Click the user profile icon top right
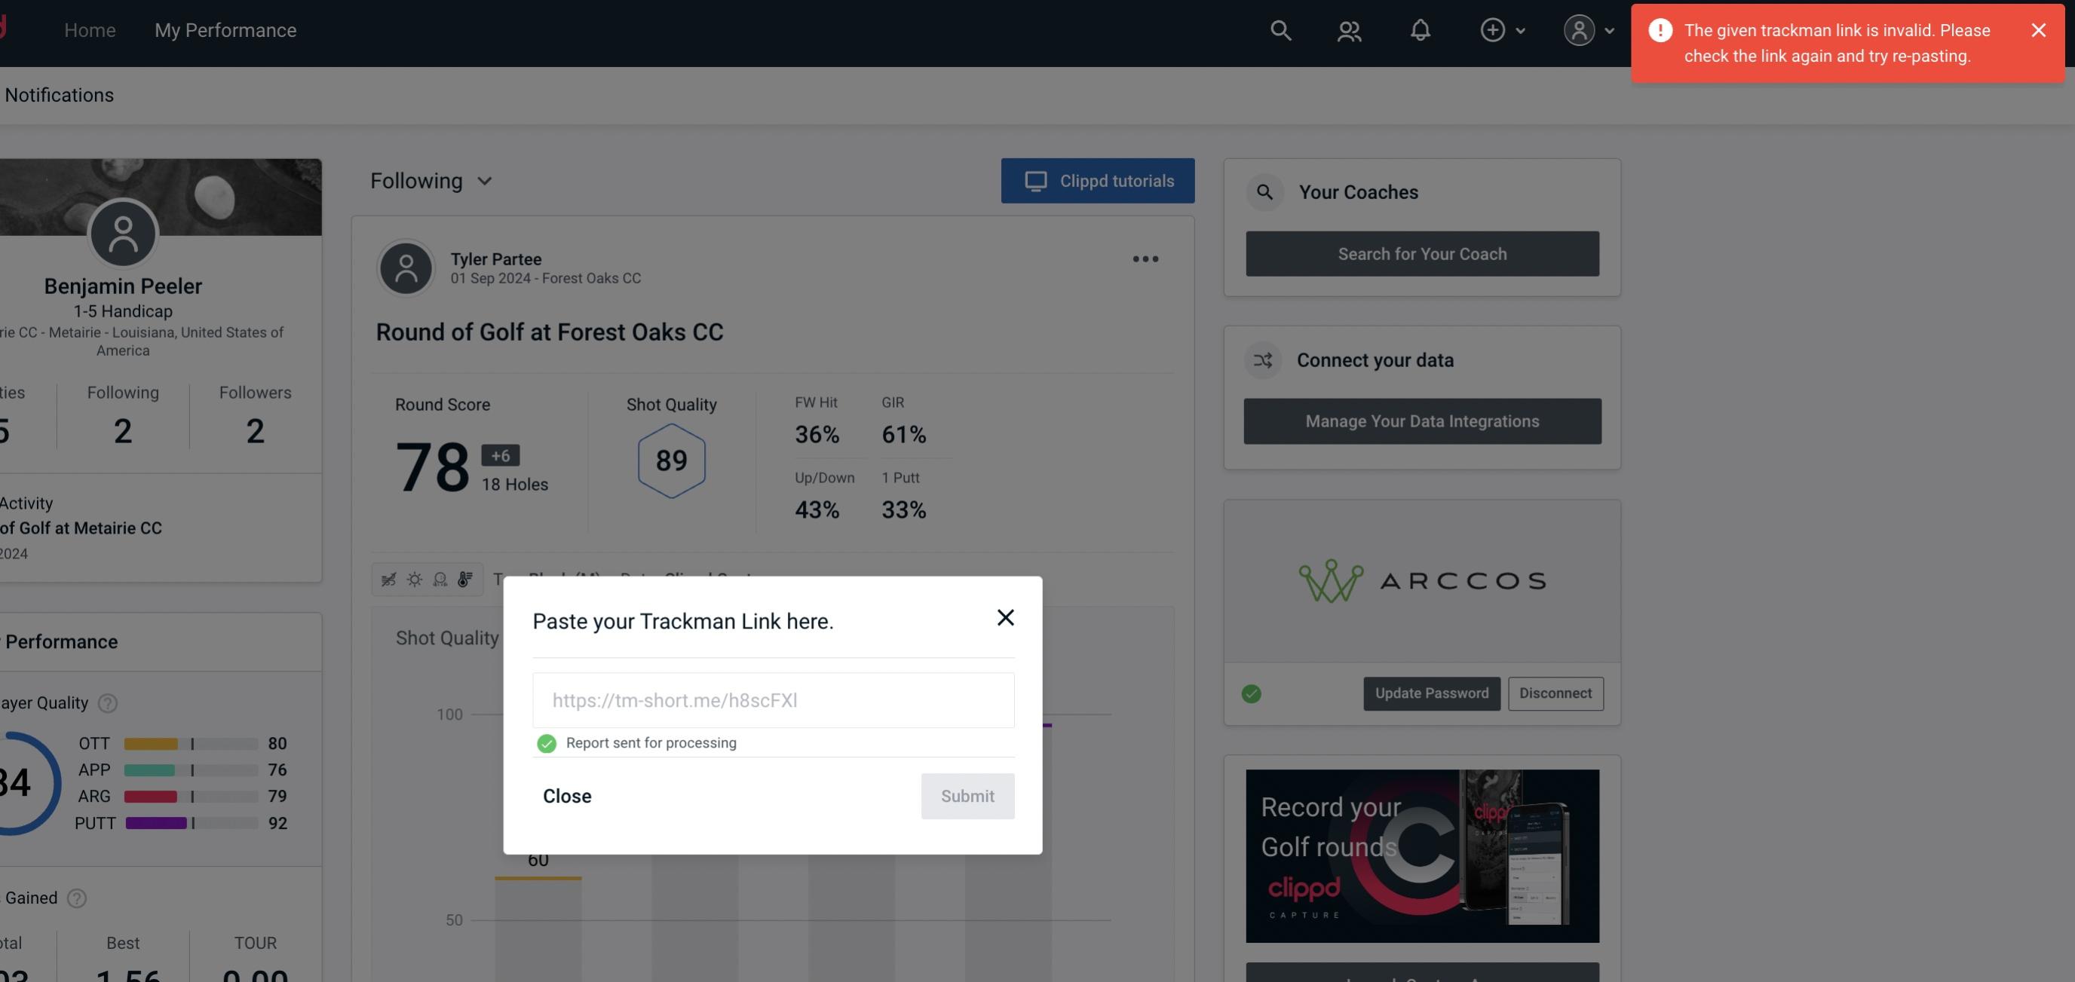The image size is (2075, 982). click(x=1579, y=29)
